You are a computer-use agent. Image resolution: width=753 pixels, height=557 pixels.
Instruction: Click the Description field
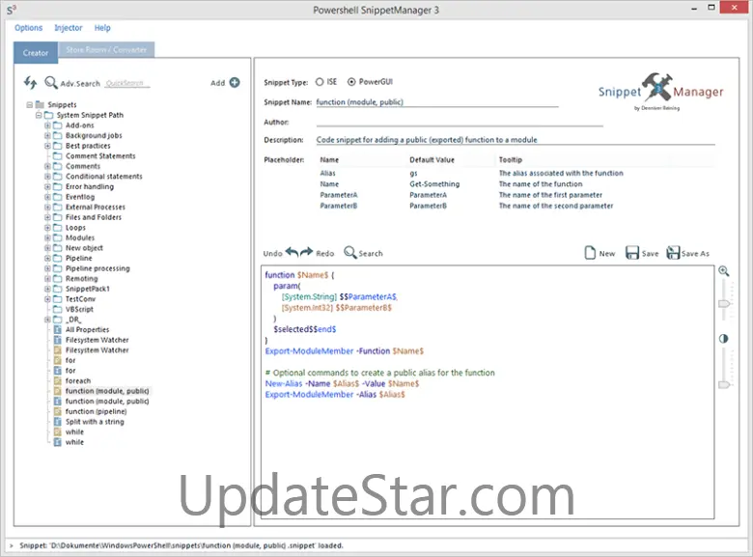516,140
